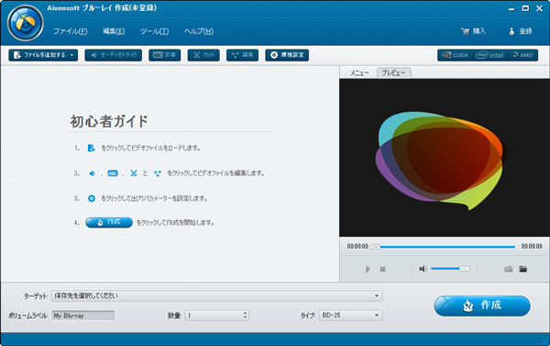Open the 編集(E) menu
550x346 pixels.
coord(114,31)
